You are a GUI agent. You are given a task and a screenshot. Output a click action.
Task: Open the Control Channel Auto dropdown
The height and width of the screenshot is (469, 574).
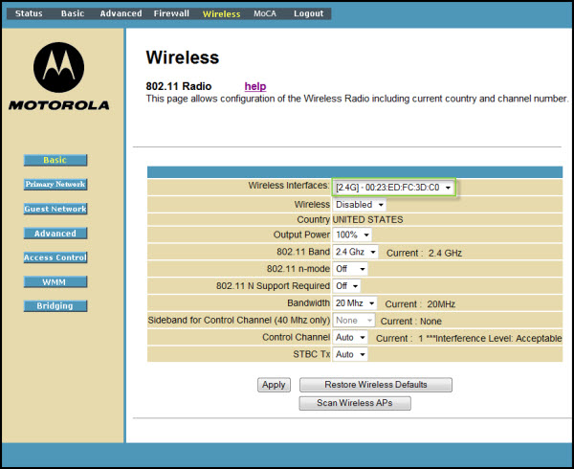click(x=350, y=338)
